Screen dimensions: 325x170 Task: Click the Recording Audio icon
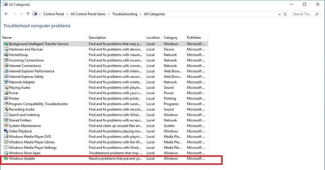[x=6, y=109]
